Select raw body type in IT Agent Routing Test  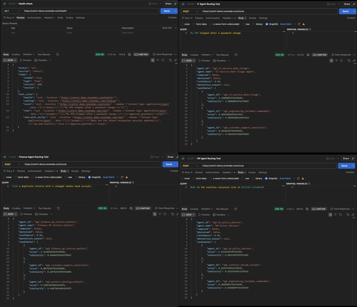tap(246, 24)
